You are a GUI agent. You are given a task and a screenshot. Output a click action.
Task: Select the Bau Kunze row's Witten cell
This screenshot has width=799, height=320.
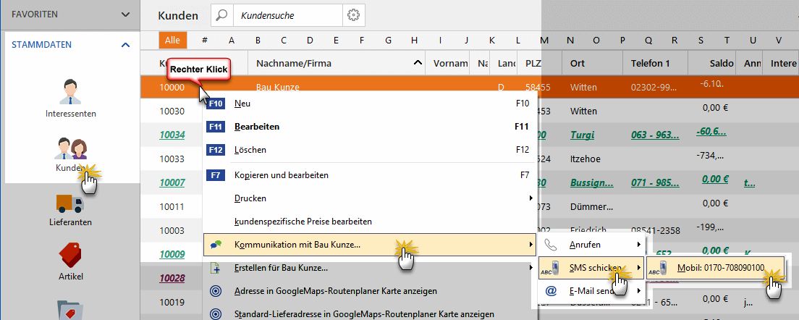click(583, 87)
